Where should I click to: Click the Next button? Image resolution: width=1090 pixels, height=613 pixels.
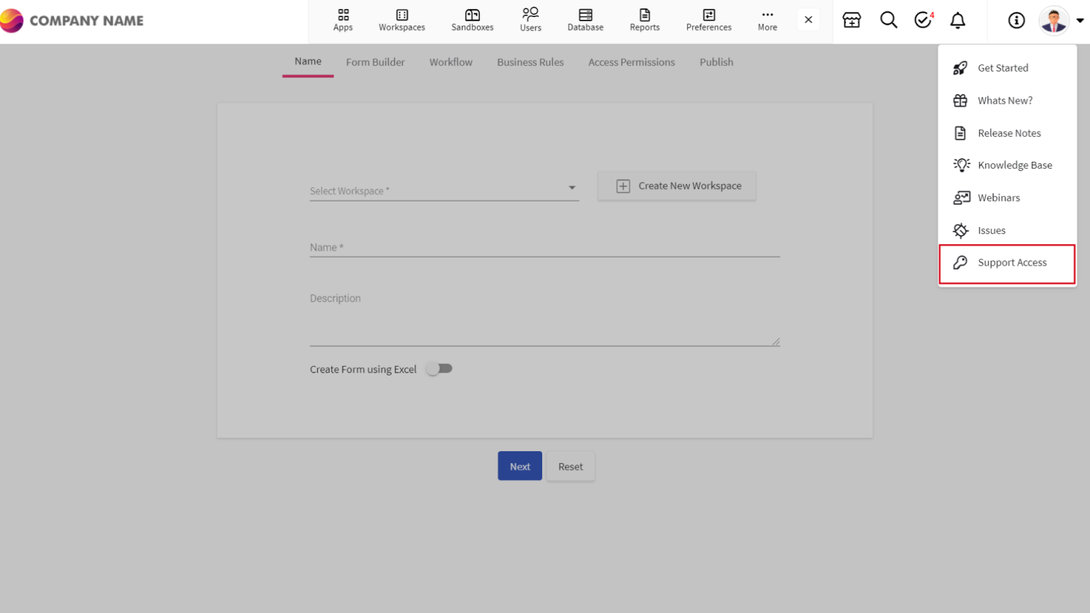(519, 465)
